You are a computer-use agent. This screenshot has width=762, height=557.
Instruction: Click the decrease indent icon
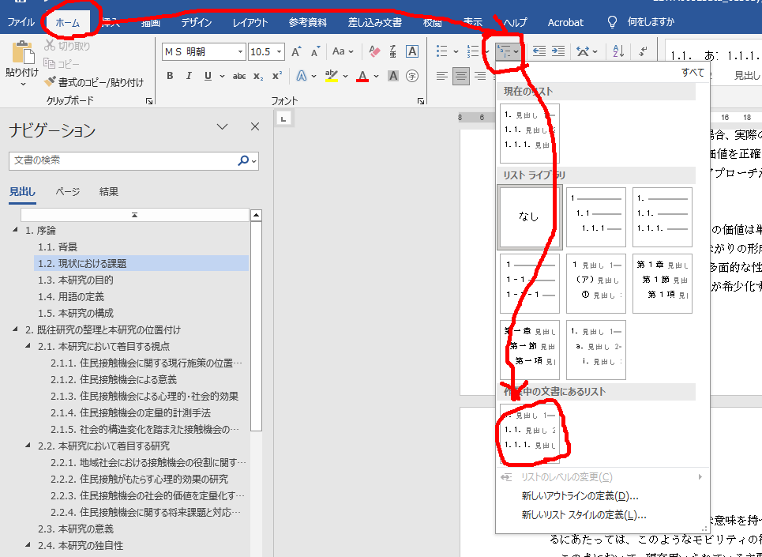click(x=539, y=52)
